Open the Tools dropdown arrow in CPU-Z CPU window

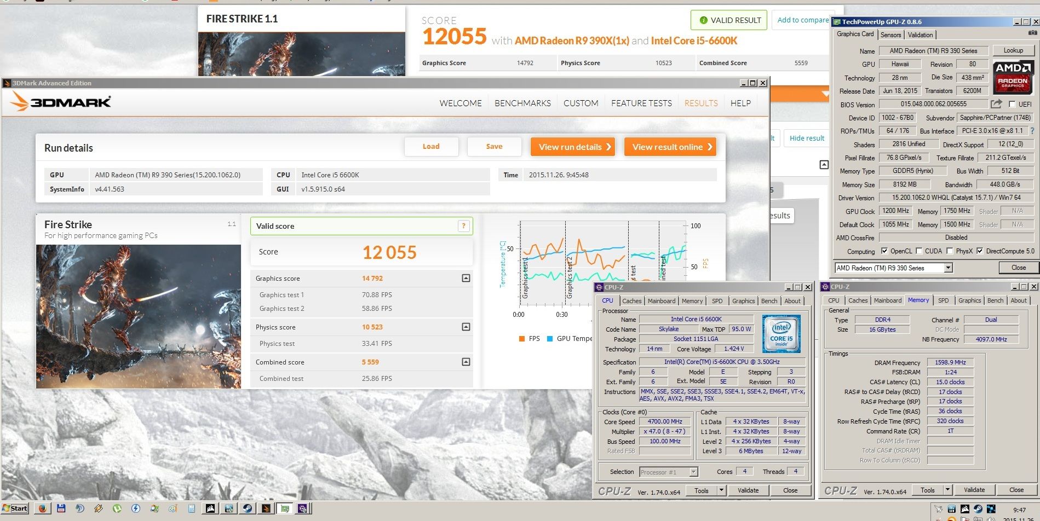point(721,490)
